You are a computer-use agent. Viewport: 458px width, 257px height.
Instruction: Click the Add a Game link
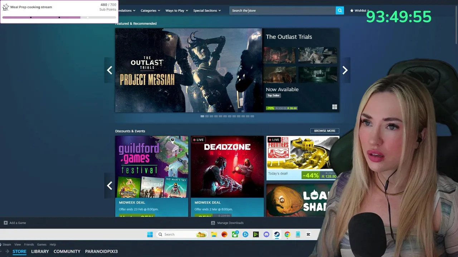[x=18, y=223]
